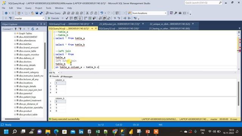Close the Object Explorer panel
This screenshot has height=136, width=242.
(x=45, y=24)
